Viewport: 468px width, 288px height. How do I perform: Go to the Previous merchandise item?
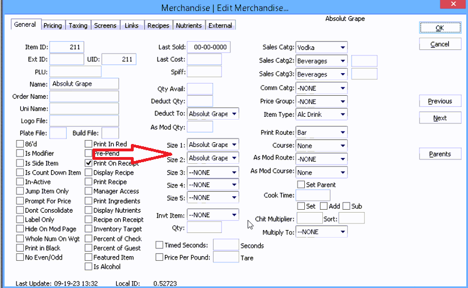pyautogui.click(x=440, y=101)
